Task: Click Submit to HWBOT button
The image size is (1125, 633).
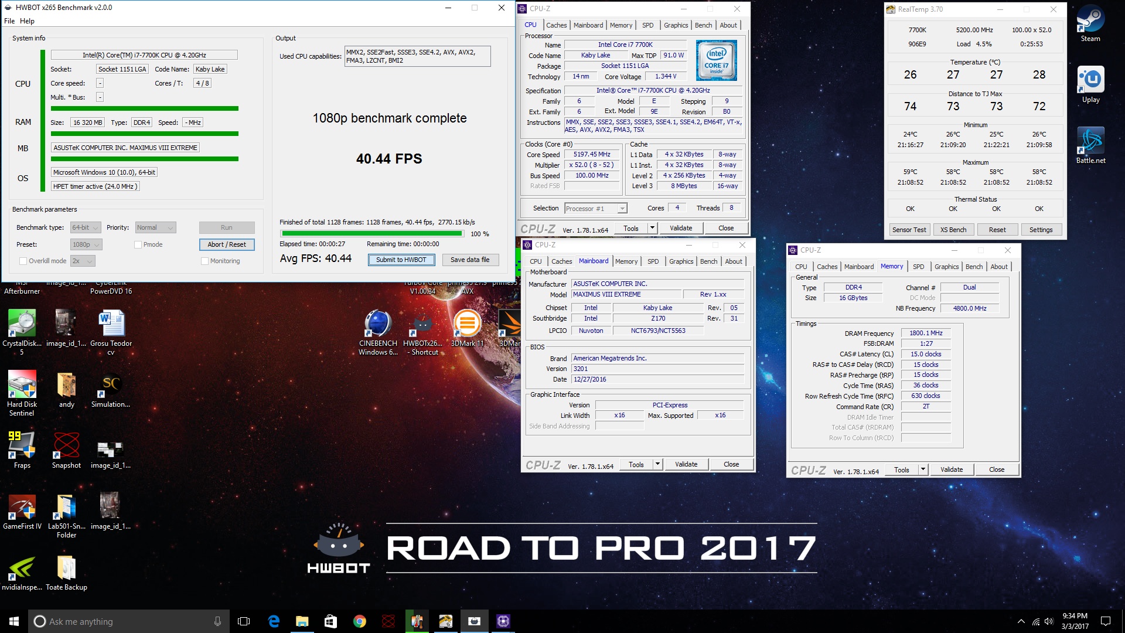Action: tap(401, 260)
